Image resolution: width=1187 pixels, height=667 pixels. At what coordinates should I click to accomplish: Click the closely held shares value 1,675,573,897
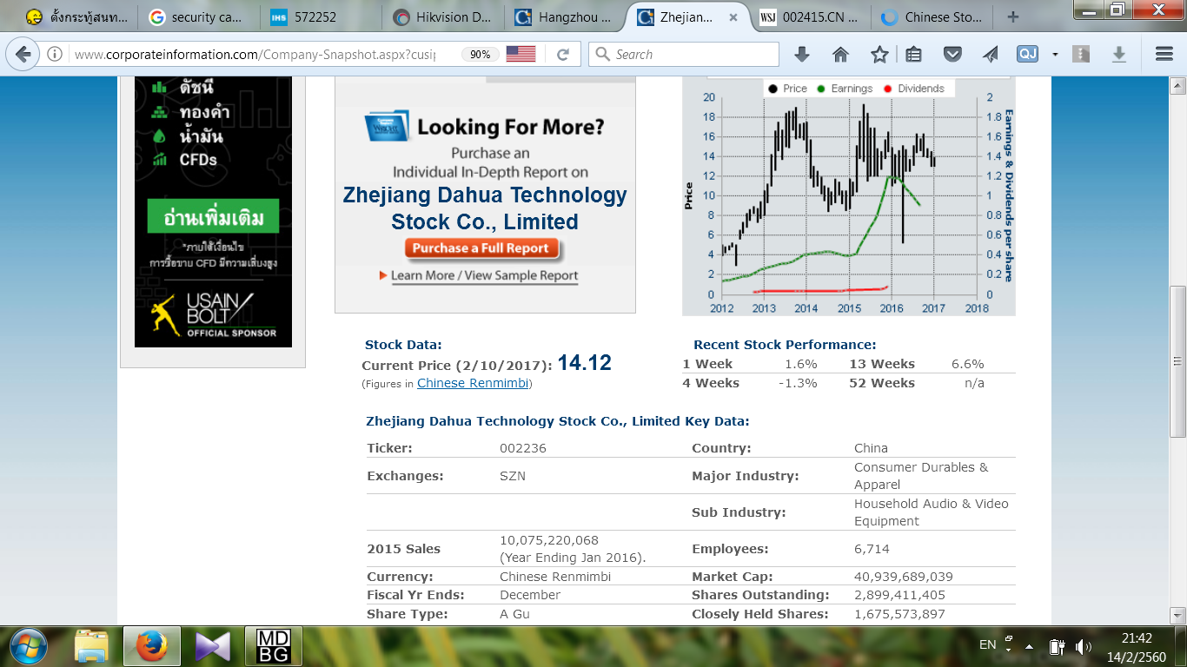pos(899,614)
